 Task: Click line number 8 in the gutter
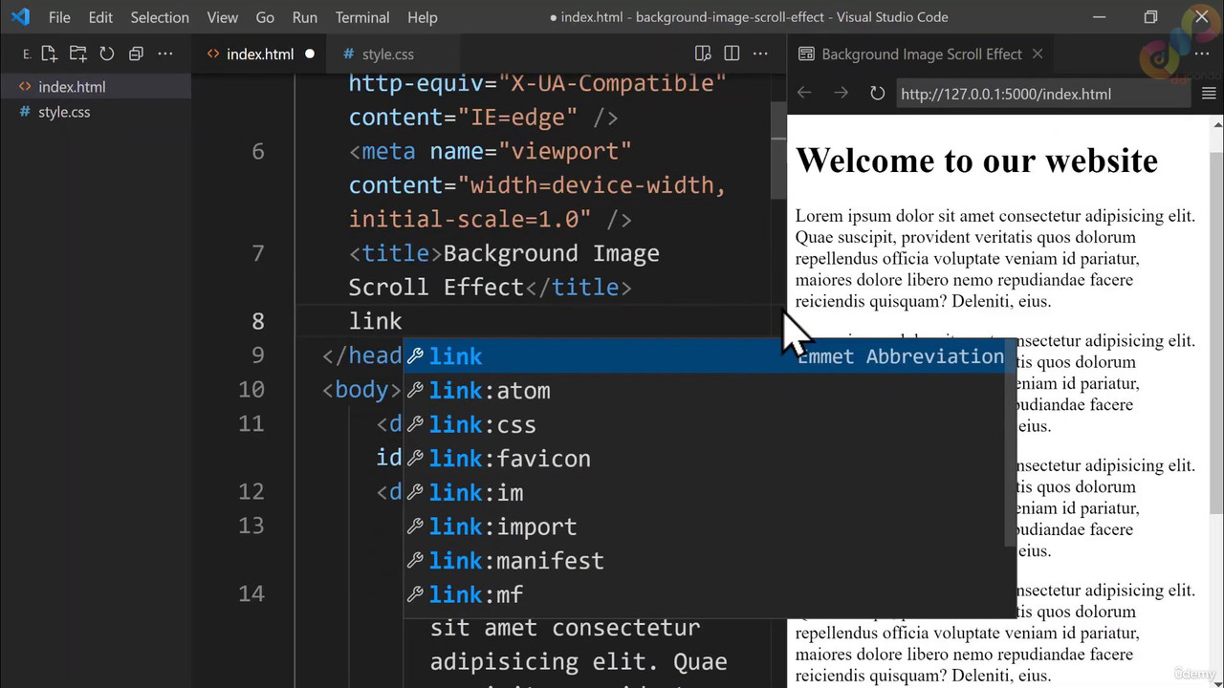[258, 322]
